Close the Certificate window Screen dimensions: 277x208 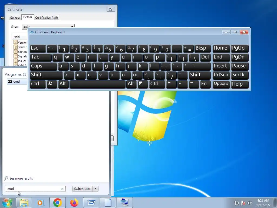click(111, 9)
